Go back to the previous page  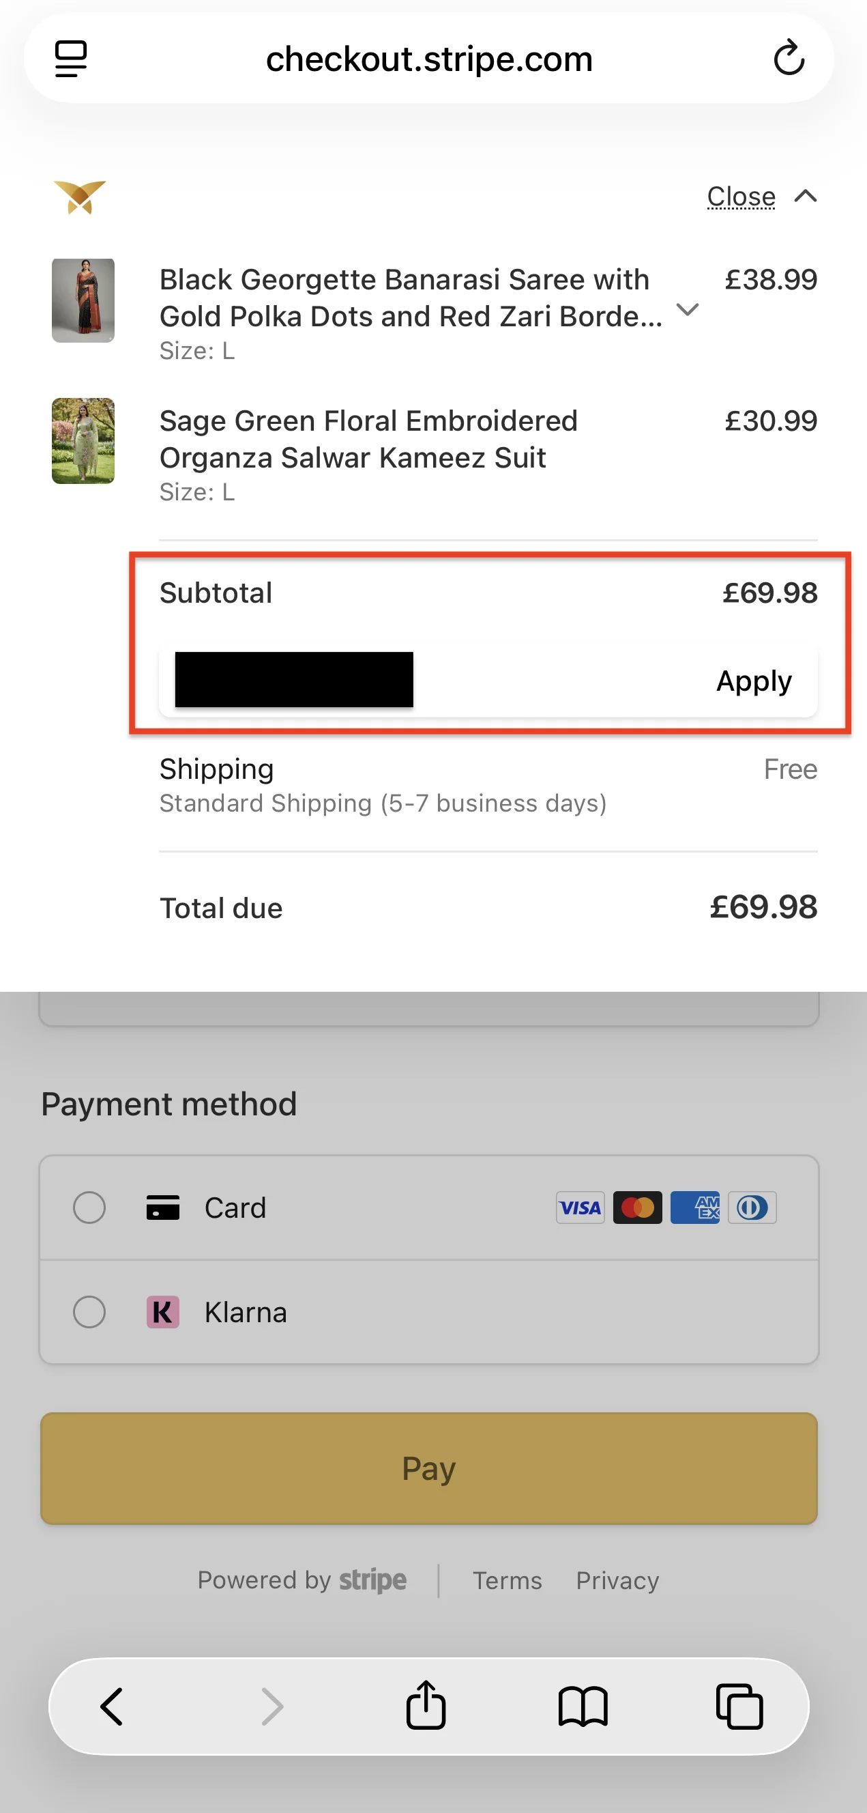(x=112, y=1706)
